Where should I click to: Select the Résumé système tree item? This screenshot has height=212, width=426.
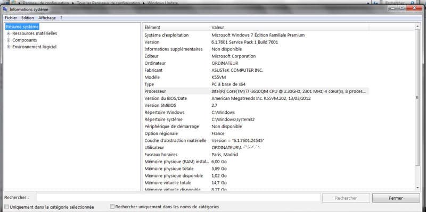[22, 27]
